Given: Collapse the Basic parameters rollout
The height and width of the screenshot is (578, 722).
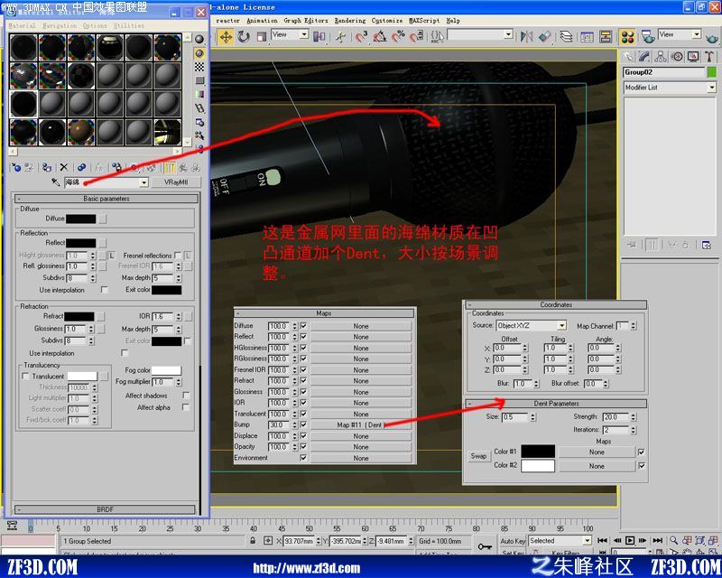Looking at the screenshot, I should point(106,199).
